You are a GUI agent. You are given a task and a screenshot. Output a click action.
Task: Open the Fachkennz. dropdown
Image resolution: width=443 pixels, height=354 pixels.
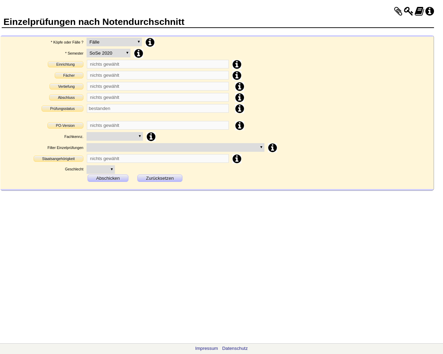pos(115,136)
